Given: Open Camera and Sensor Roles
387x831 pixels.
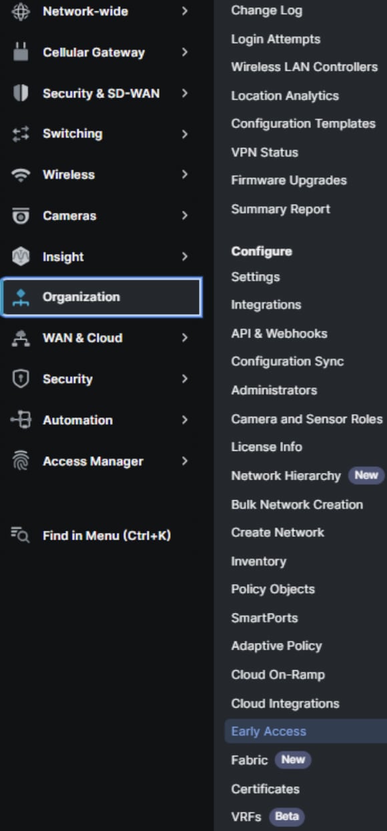Looking at the screenshot, I should (307, 419).
